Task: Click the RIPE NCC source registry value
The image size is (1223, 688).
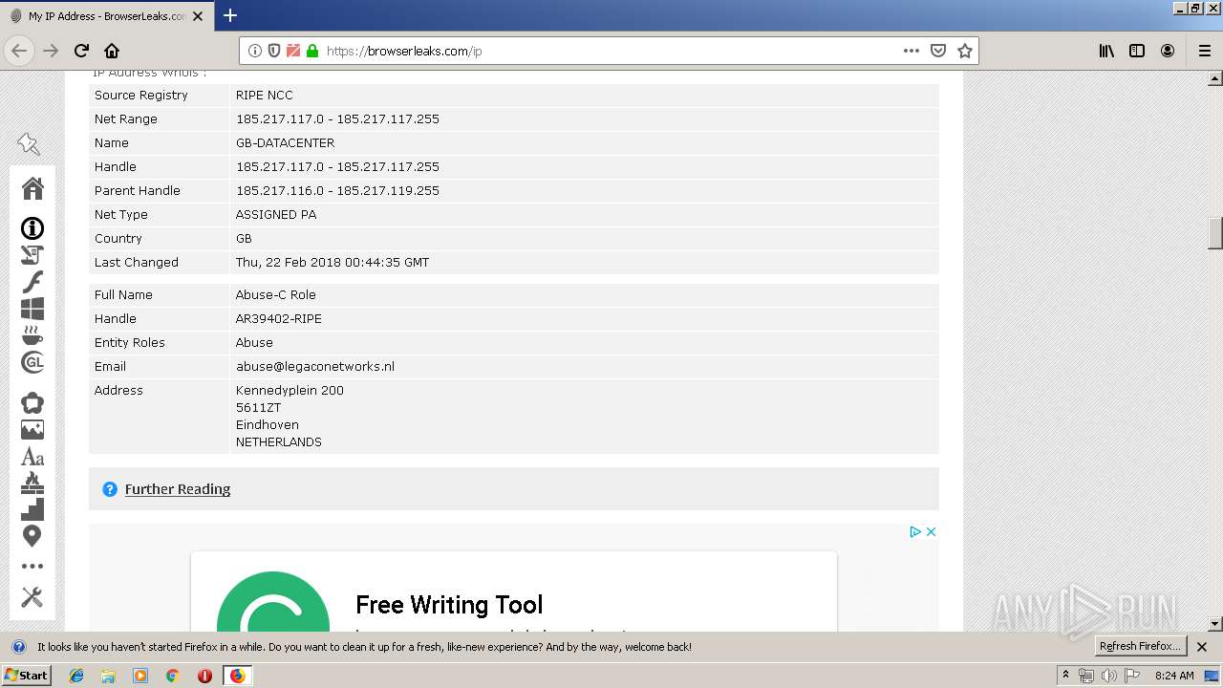Action: point(265,96)
